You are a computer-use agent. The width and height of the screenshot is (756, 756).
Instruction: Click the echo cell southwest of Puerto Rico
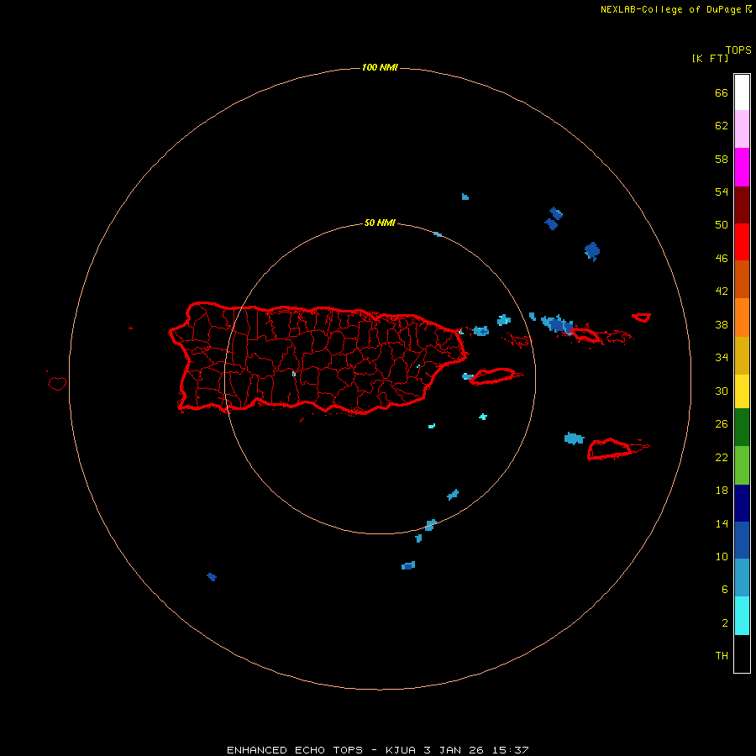[x=212, y=576]
